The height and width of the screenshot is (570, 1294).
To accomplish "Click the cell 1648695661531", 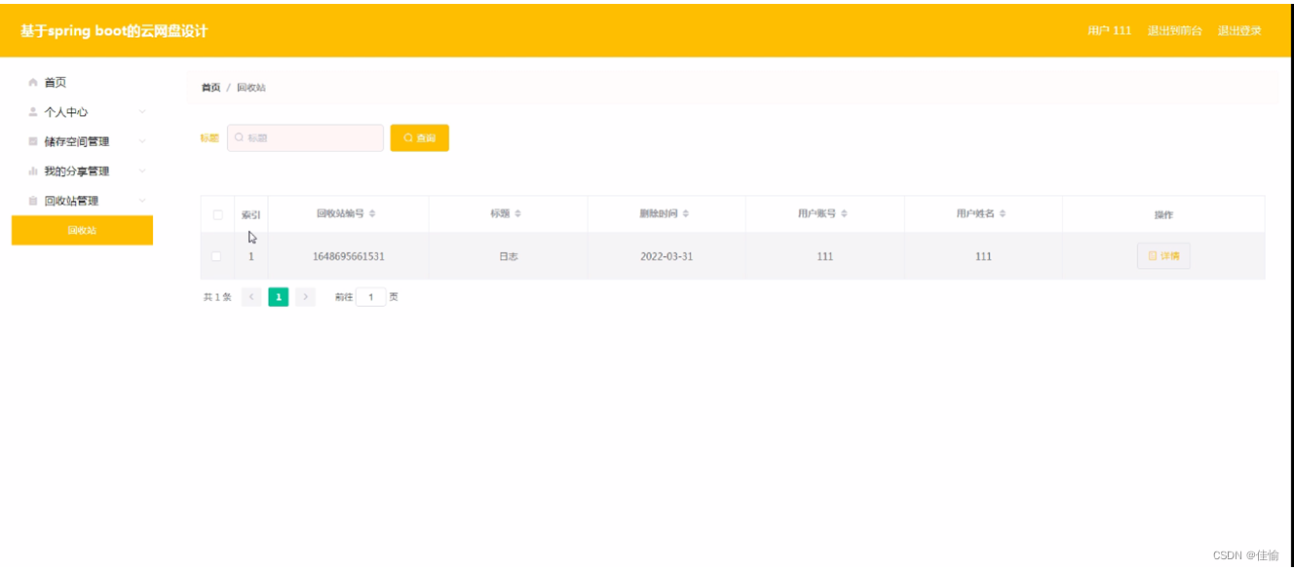I will coord(348,256).
